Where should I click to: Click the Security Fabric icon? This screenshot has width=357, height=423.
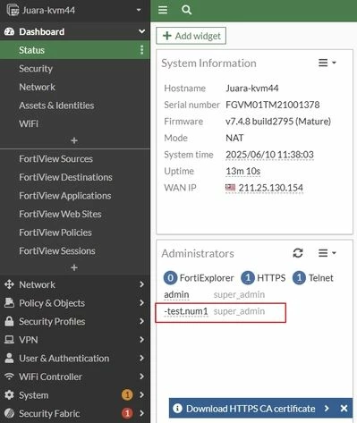[x=9, y=413]
